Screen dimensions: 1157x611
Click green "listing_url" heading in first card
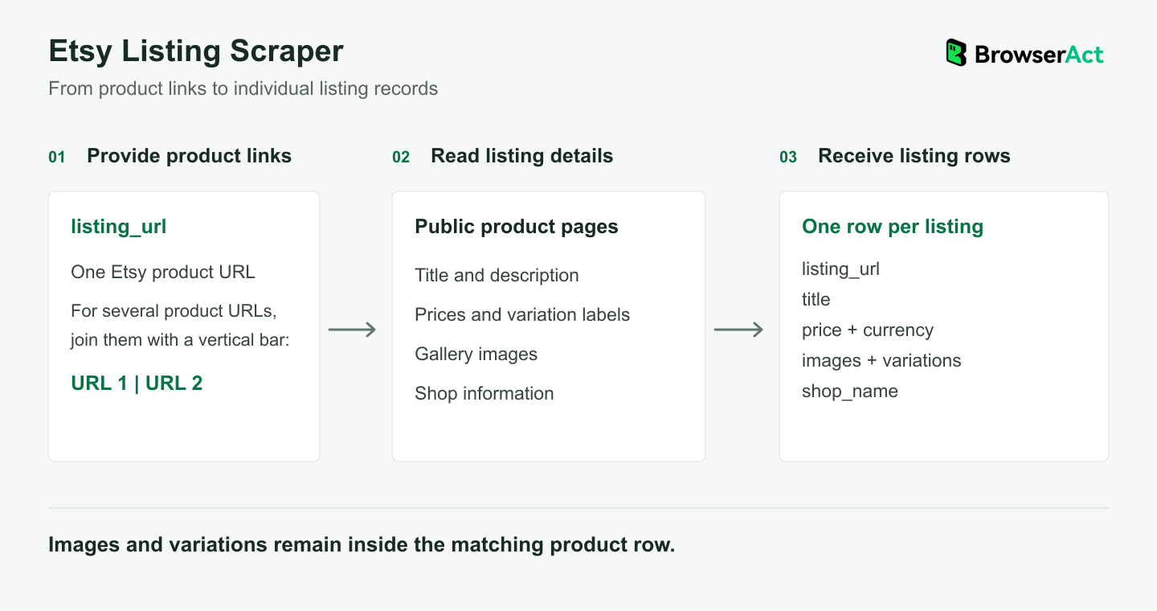point(119,227)
